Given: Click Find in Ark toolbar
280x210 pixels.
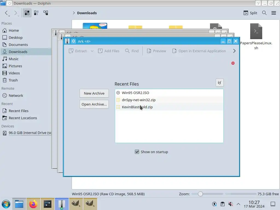Looking at the screenshot, I should point(132,51).
